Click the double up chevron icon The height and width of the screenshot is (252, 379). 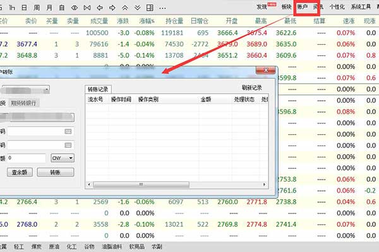pos(124,8)
